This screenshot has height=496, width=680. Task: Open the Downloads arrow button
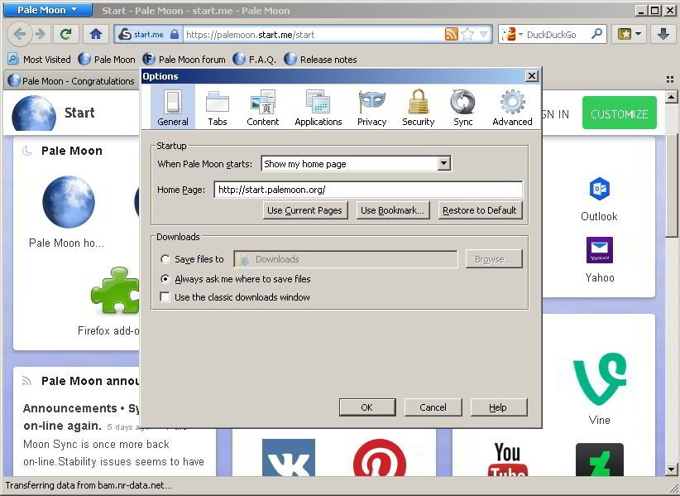663,34
